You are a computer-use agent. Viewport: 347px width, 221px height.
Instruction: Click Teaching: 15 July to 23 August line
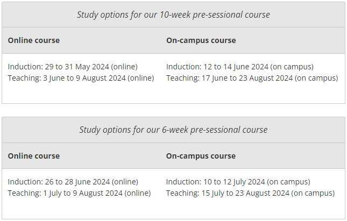point(250,193)
